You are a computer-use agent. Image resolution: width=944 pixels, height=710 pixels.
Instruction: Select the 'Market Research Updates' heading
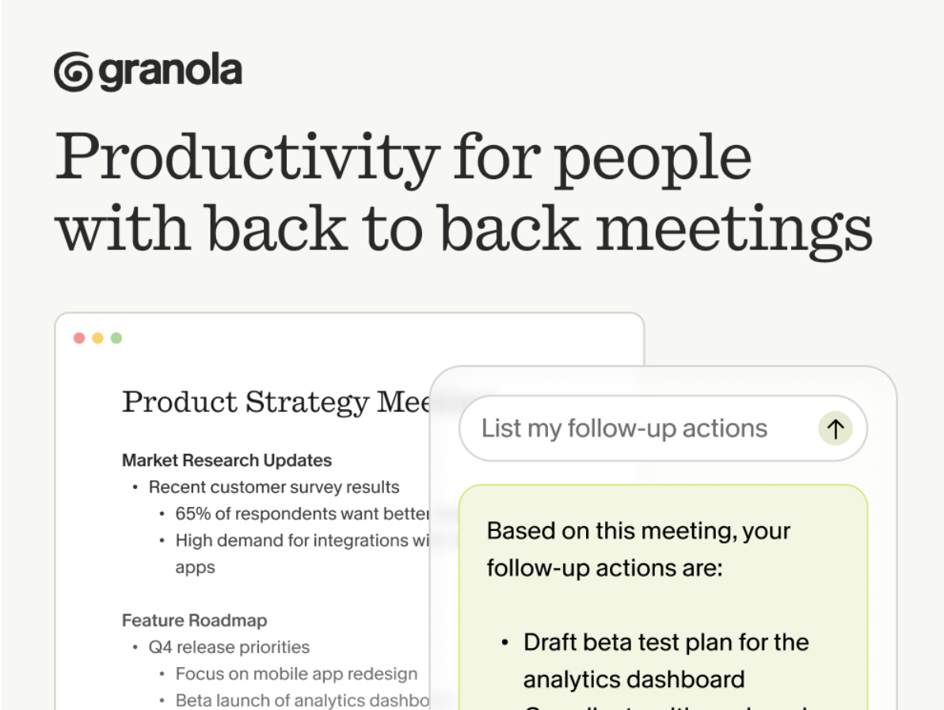tap(226, 460)
